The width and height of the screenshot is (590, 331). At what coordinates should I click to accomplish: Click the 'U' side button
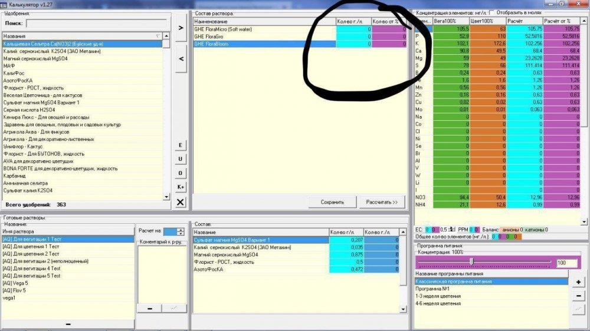180,159
